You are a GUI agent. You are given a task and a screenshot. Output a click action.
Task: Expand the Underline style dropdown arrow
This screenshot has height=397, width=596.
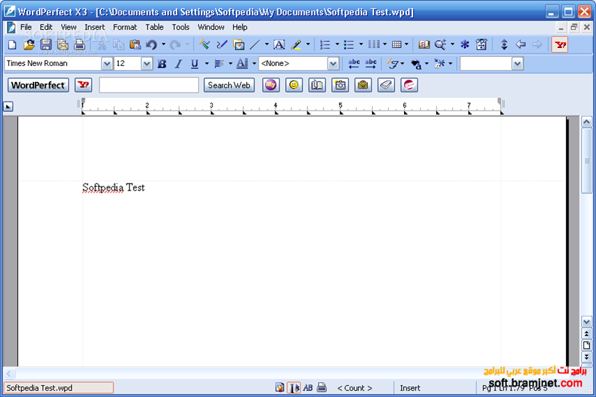207,63
